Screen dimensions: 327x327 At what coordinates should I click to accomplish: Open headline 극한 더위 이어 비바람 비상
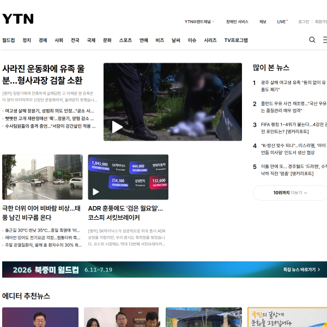point(41,213)
